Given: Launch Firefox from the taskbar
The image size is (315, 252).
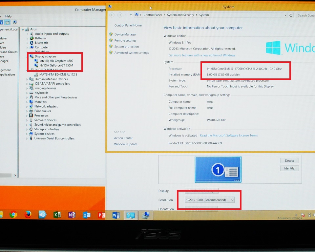Looking at the screenshot, I should (28, 215).
